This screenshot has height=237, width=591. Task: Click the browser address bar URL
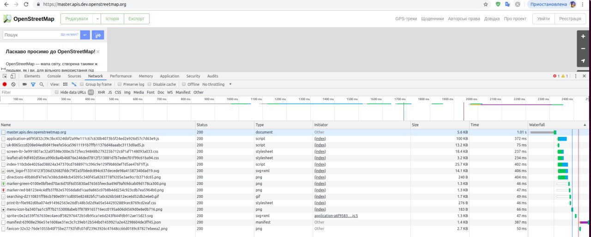(84, 4)
